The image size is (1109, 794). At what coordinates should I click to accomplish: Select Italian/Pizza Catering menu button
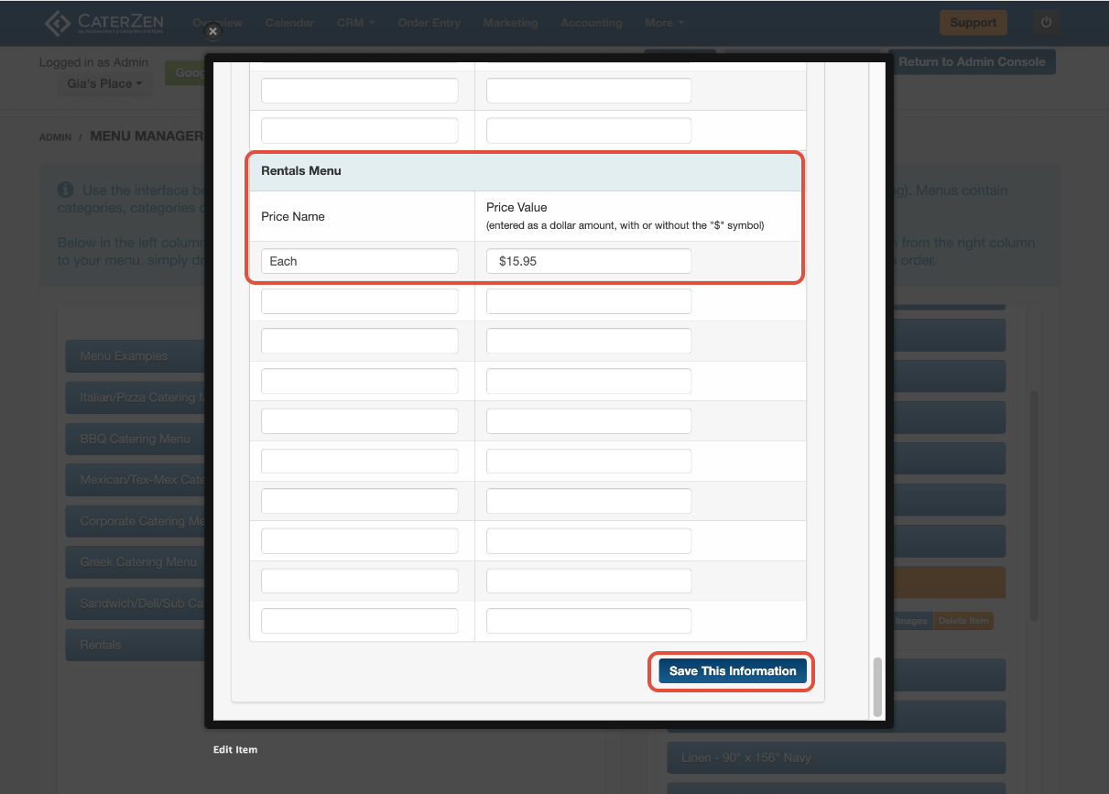[x=135, y=397]
